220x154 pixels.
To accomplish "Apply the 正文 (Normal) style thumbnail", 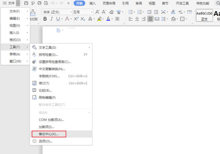I will click(204, 15).
